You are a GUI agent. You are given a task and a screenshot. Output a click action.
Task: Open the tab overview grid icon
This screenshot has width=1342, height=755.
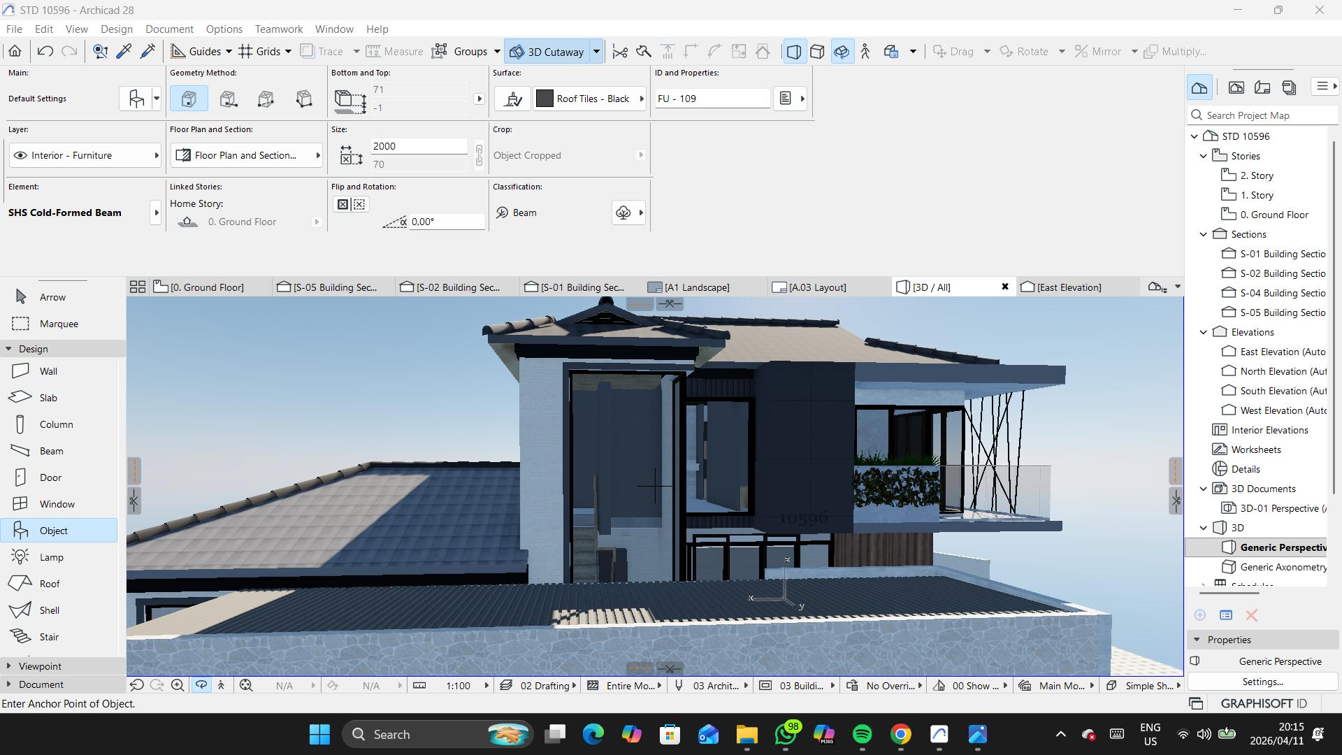(138, 287)
